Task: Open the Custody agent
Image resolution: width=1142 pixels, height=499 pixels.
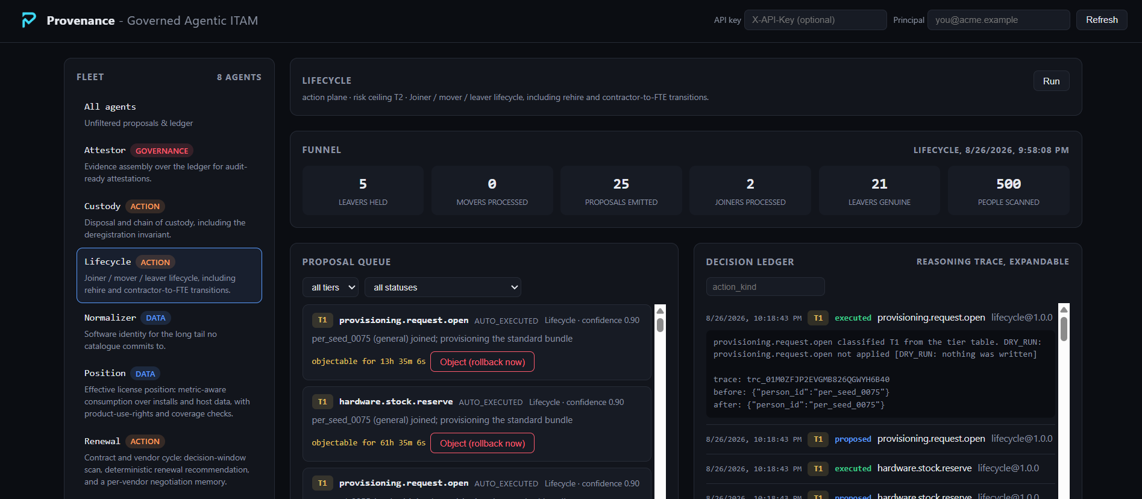Action: 169,220
